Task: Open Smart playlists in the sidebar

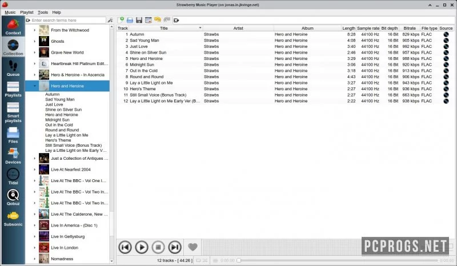Action: coord(13,112)
